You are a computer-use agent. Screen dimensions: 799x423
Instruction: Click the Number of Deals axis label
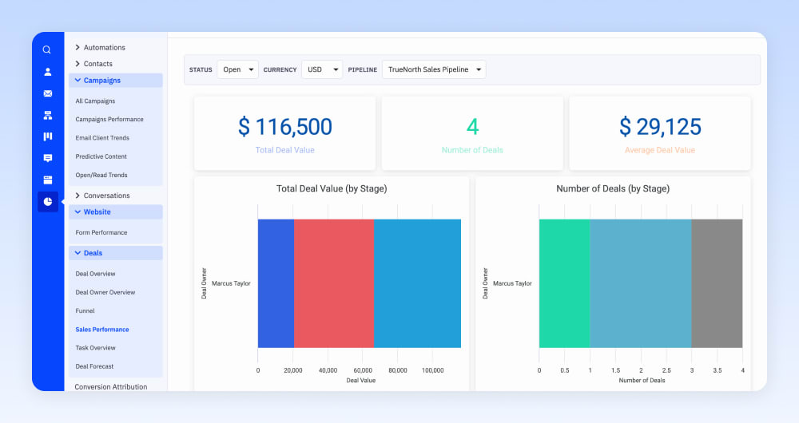coord(642,380)
